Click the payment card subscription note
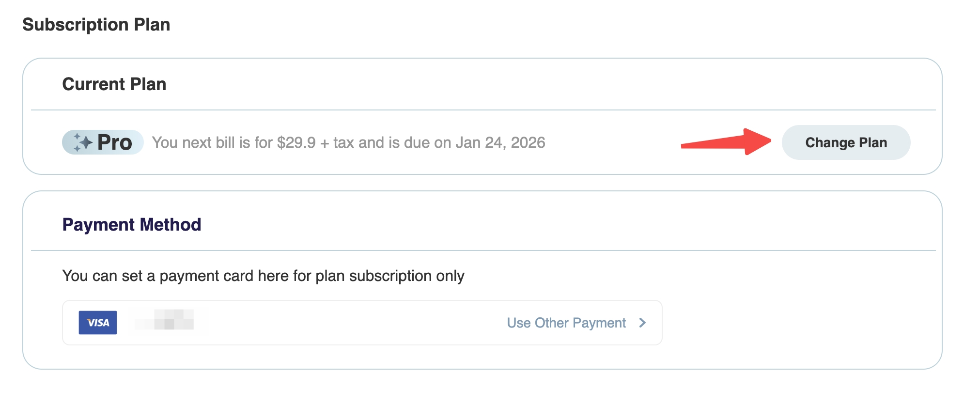The width and height of the screenshot is (964, 405). (264, 276)
